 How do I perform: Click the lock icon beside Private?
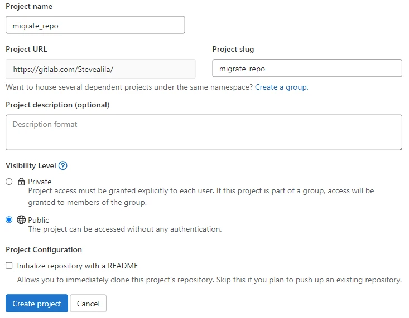click(x=21, y=182)
